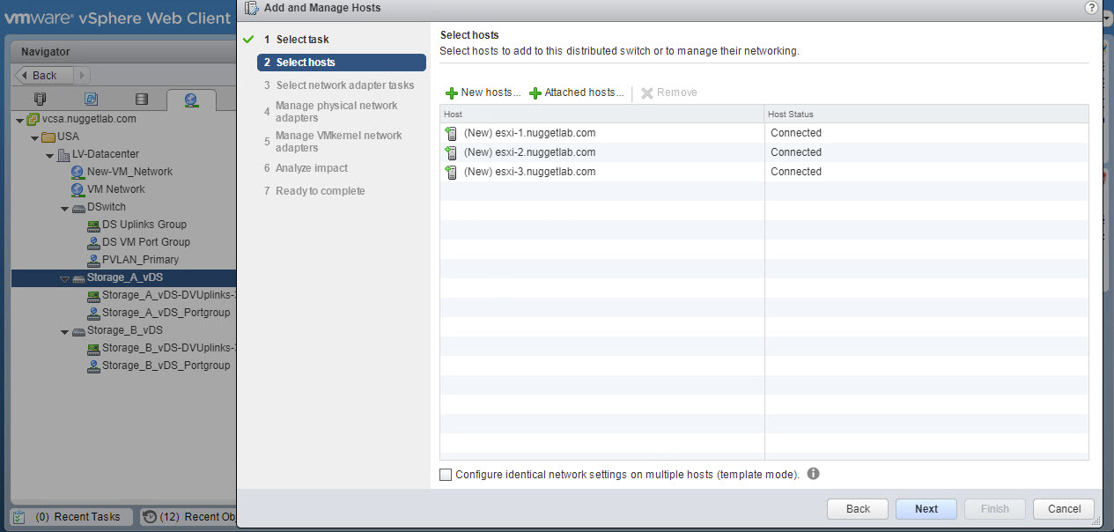
Task: Click the green plus Attached hosts icon
Action: tap(535, 93)
